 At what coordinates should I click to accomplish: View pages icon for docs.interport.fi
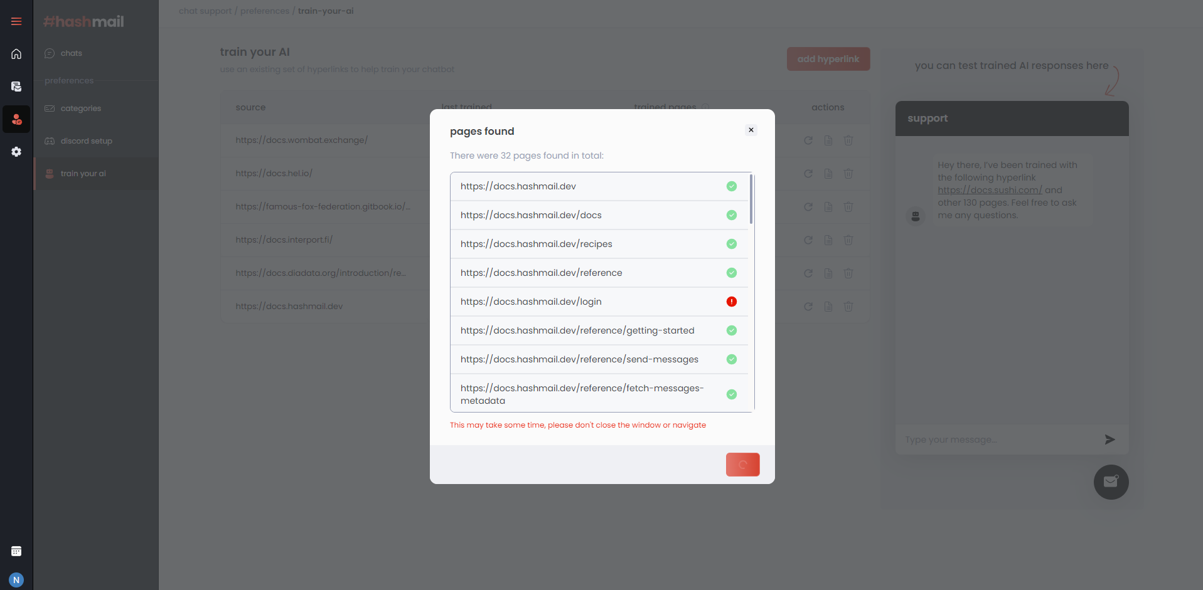pos(828,240)
